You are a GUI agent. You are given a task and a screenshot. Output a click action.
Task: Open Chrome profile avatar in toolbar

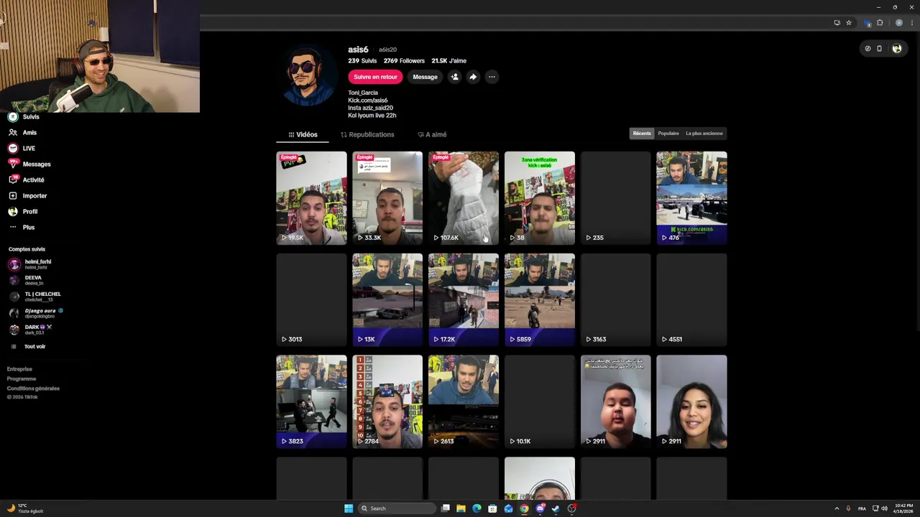coord(899,23)
